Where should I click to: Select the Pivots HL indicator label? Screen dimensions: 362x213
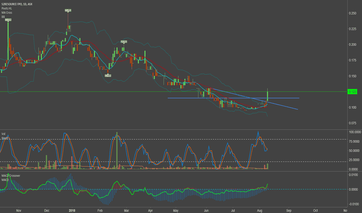click(x=7, y=8)
